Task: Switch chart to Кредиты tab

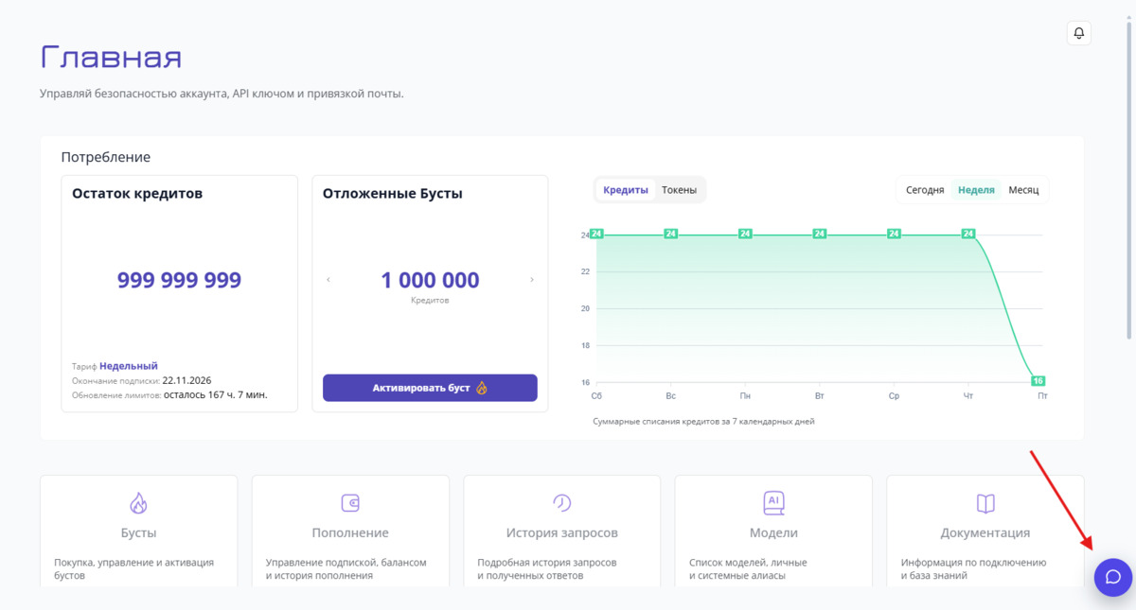Action: click(626, 190)
